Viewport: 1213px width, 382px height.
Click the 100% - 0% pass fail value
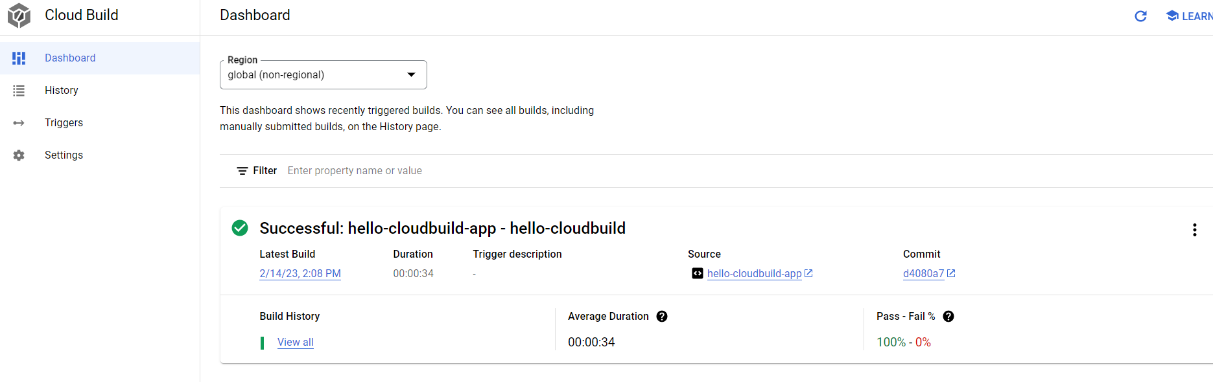coord(904,342)
